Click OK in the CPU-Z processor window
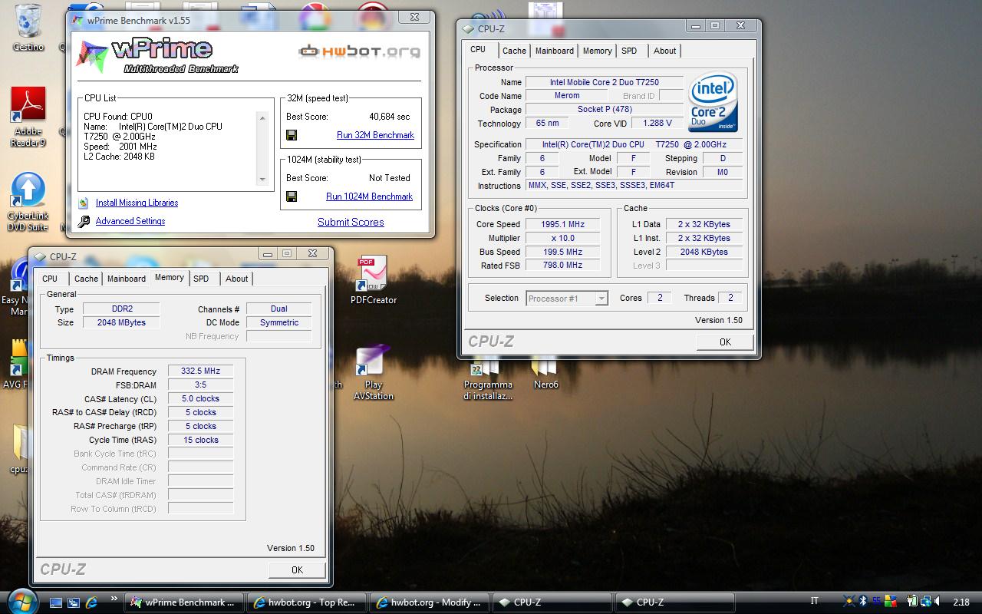This screenshot has width=982, height=614. (x=725, y=342)
